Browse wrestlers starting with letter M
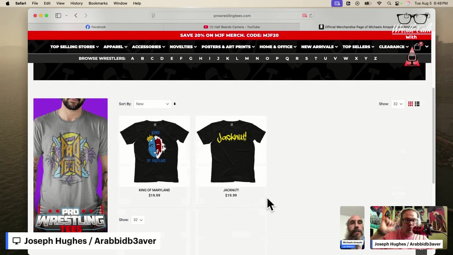The width and height of the screenshot is (453, 255). coord(247,58)
